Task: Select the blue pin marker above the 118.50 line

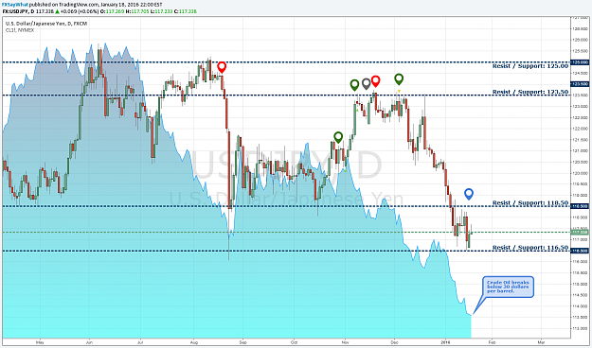Action: (469, 194)
